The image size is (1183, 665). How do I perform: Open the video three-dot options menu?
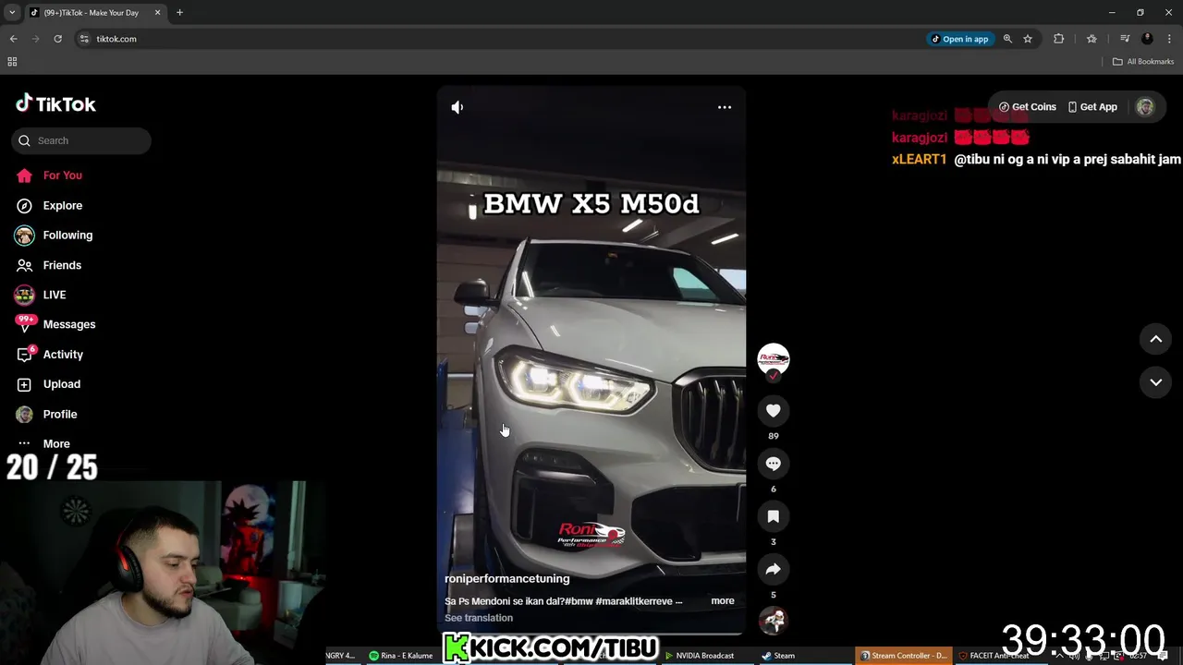point(725,107)
